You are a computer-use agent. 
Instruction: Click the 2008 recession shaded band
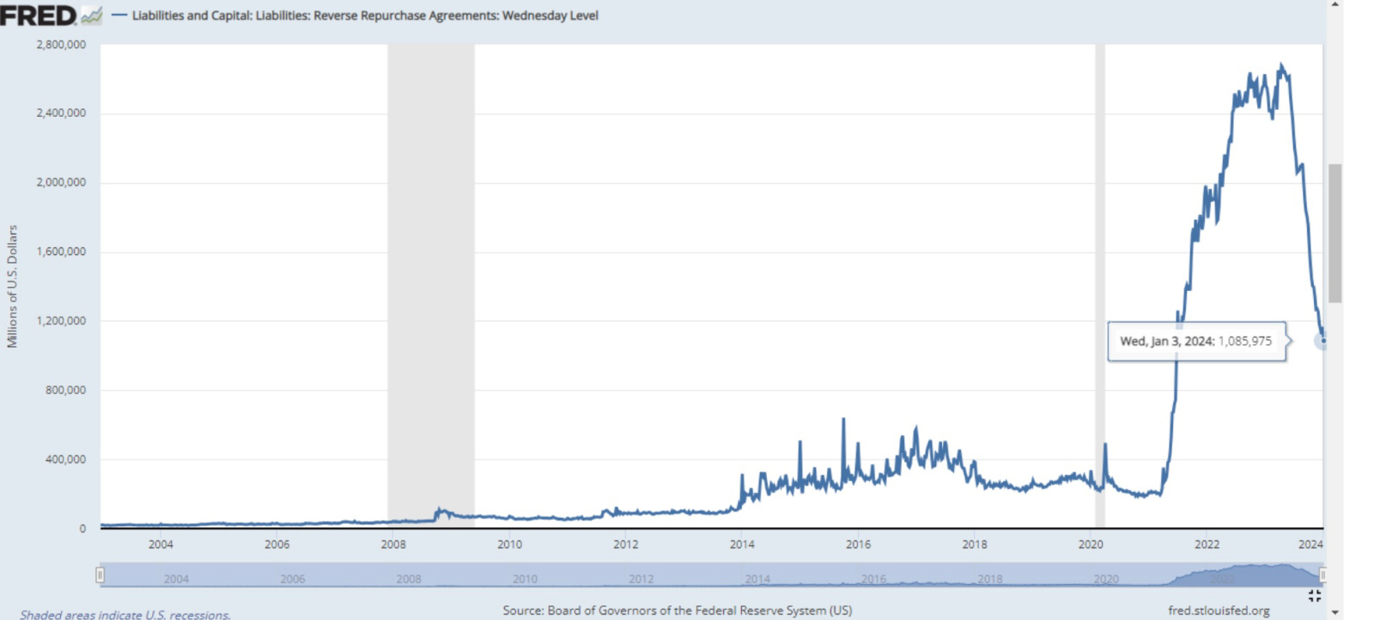pyautogui.click(x=431, y=286)
